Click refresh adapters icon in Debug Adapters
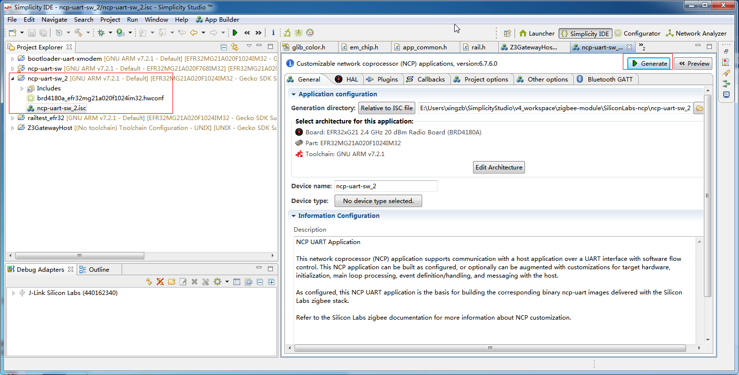This screenshot has height=375, width=739. click(x=149, y=282)
